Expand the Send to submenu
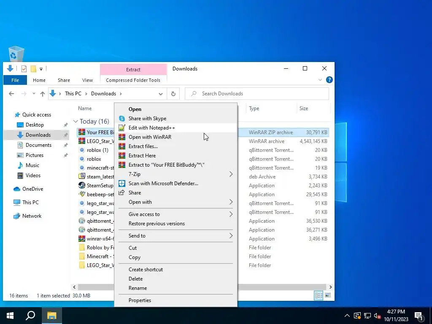Image resolution: width=432 pixels, height=324 pixels. [231, 236]
